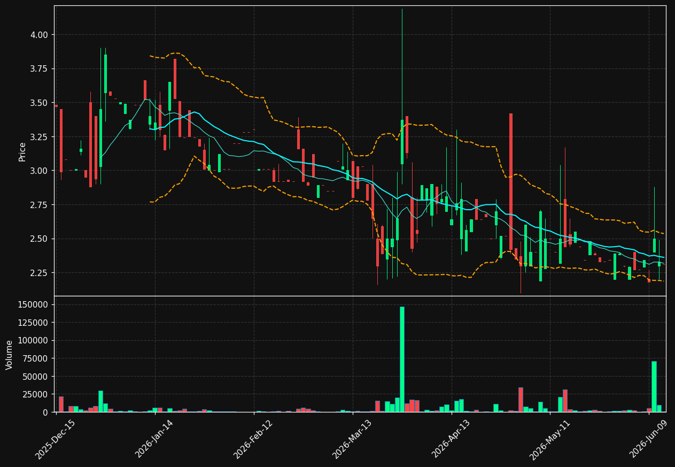675x467 pixels.
Task: Click the 2025-Dec-15 date label
Action: [55, 439]
